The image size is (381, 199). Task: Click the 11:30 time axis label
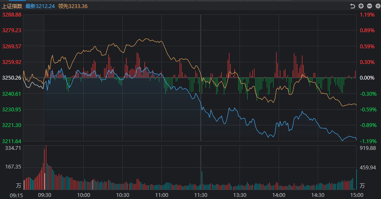click(200, 195)
